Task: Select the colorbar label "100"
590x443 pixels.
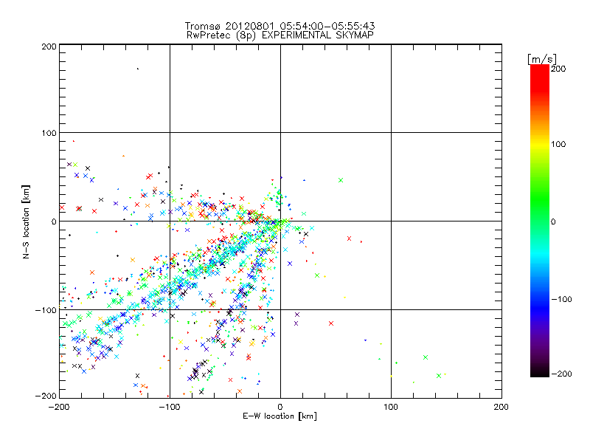Action: tap(558, 144)
